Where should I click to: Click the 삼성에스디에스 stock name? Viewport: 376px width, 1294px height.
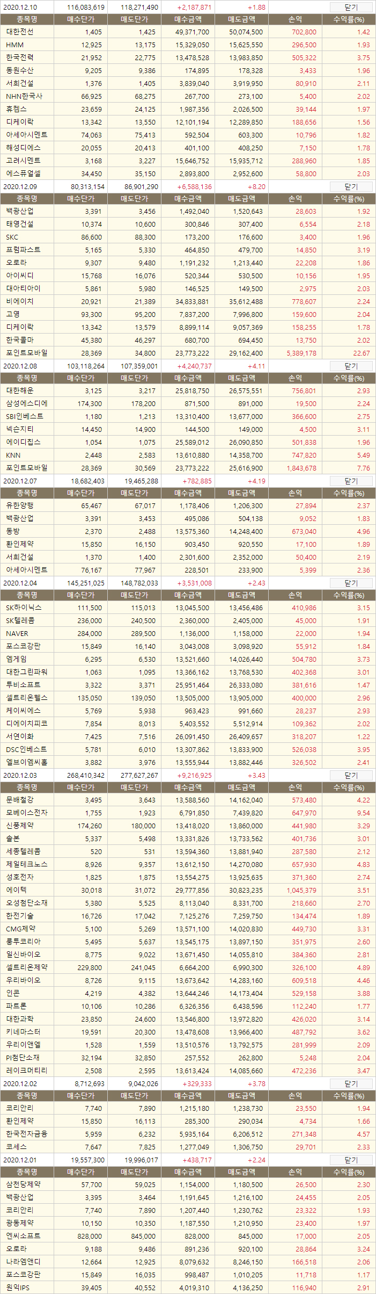point(26,403)
